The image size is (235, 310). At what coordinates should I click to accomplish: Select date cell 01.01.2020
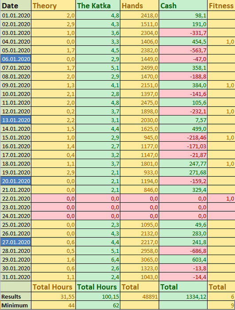(x=15, y=15)
